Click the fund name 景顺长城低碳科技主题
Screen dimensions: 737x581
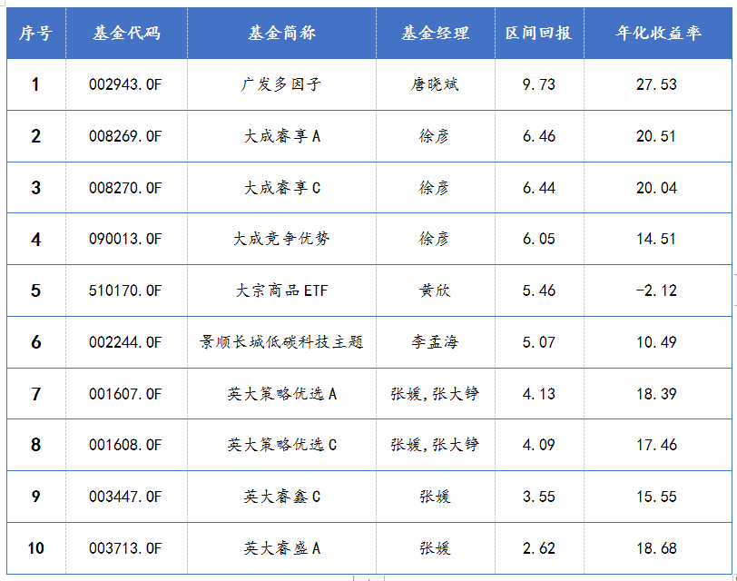(283, 341)
